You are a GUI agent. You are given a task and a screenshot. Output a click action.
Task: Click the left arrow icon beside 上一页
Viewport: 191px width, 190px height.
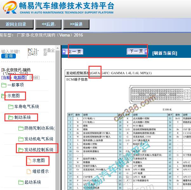click(x=64, y=51)
